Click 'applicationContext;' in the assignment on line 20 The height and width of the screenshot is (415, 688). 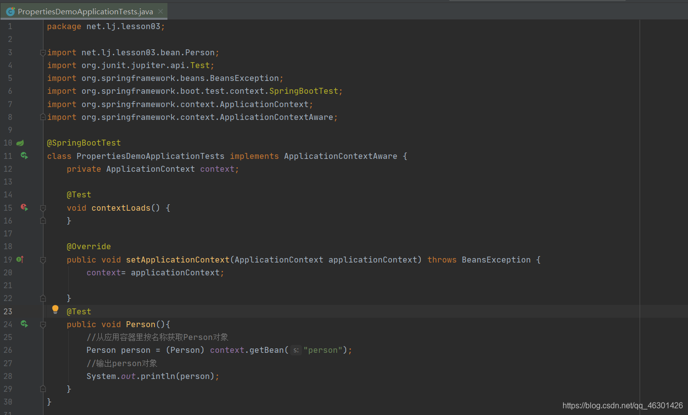(x=178, y=272)
